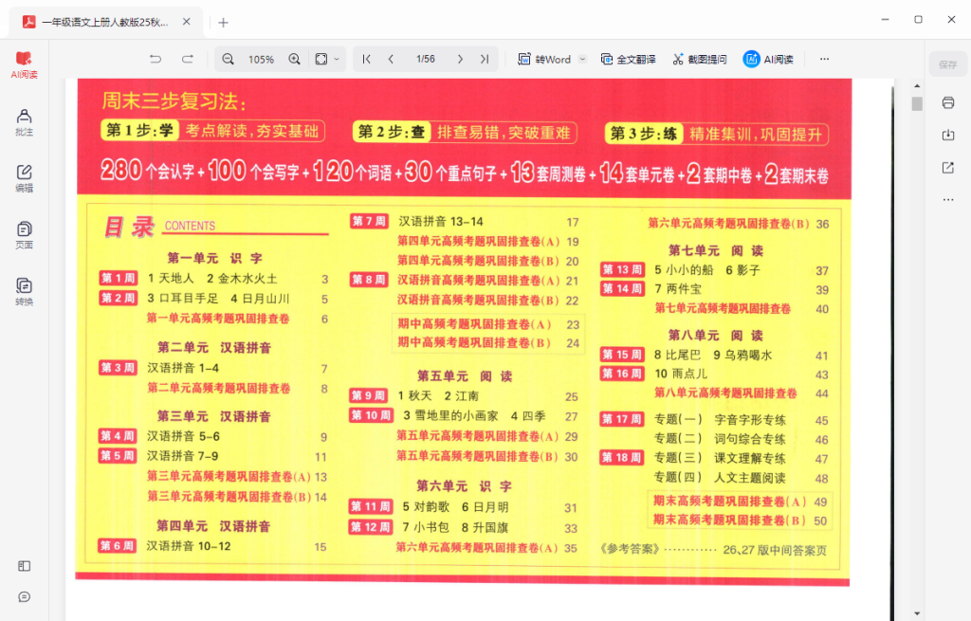
Task: Open the 页面 page management panel
Action: point(23,232)
